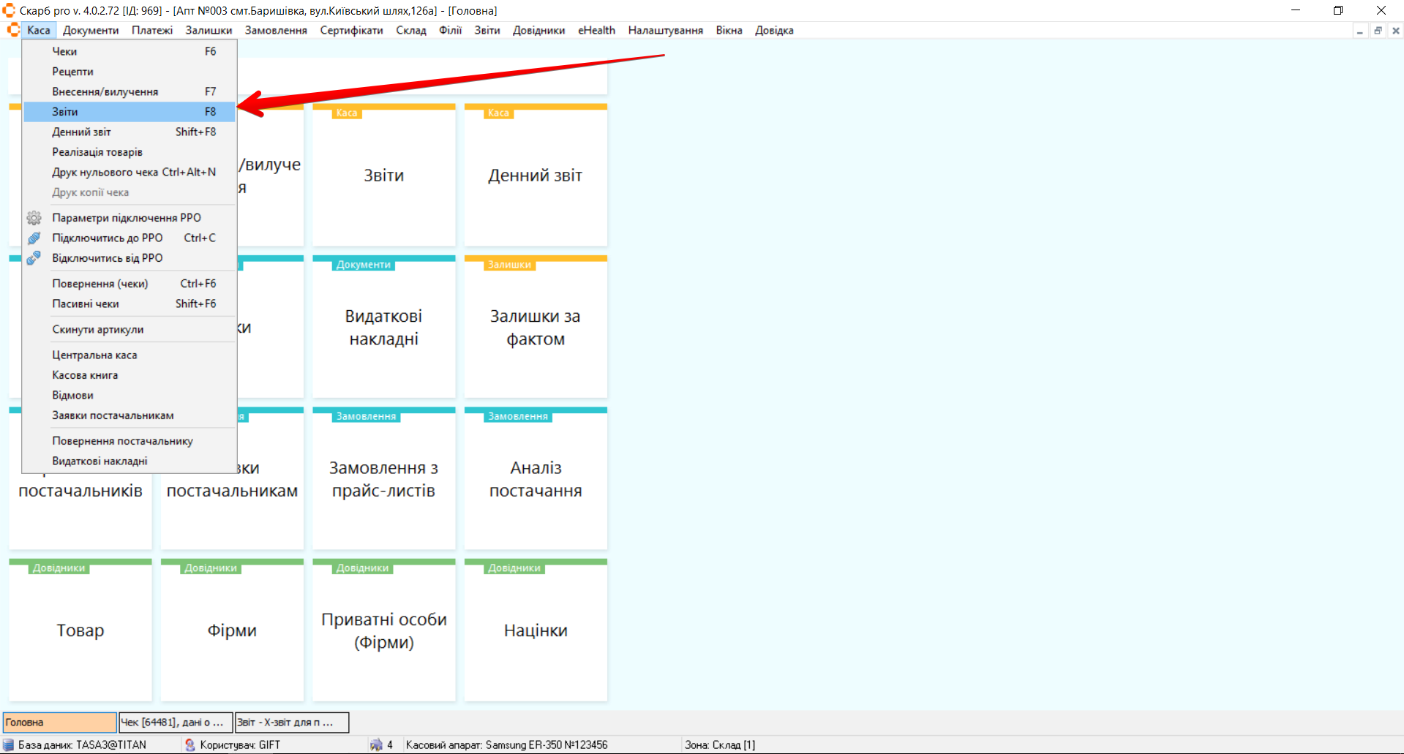This screenshot has height=754, width=1404.
Task: Click the Відключитись від РРО icon
Action: 34,258
